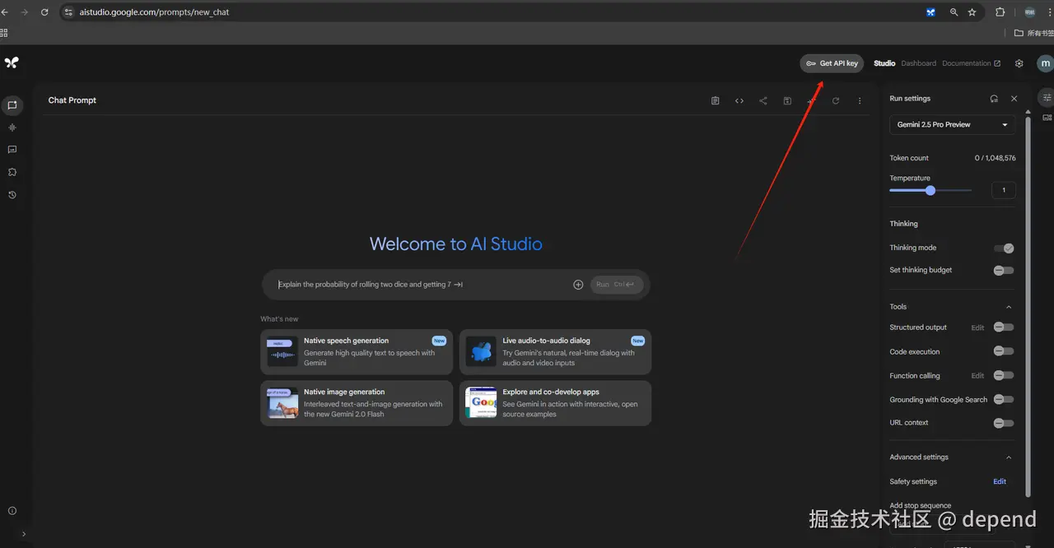Open the Chat prompt sidebar icon
Image resolution: width=1054 pixels, height=548 pixels.
[x=12, y=105]
